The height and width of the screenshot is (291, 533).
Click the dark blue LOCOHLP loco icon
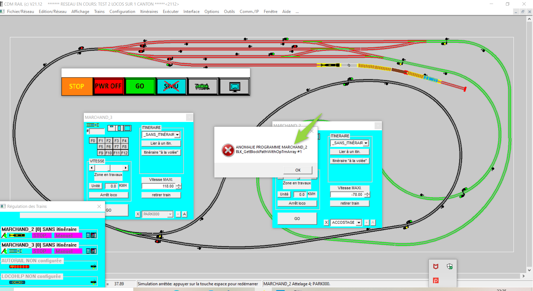click(17, 282)
